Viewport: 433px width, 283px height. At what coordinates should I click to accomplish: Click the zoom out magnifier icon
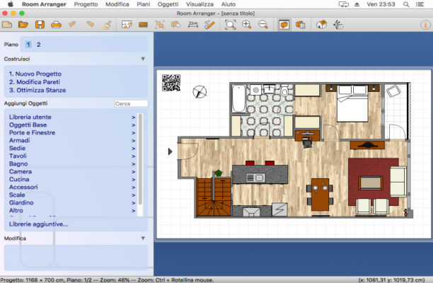point(263,25)
